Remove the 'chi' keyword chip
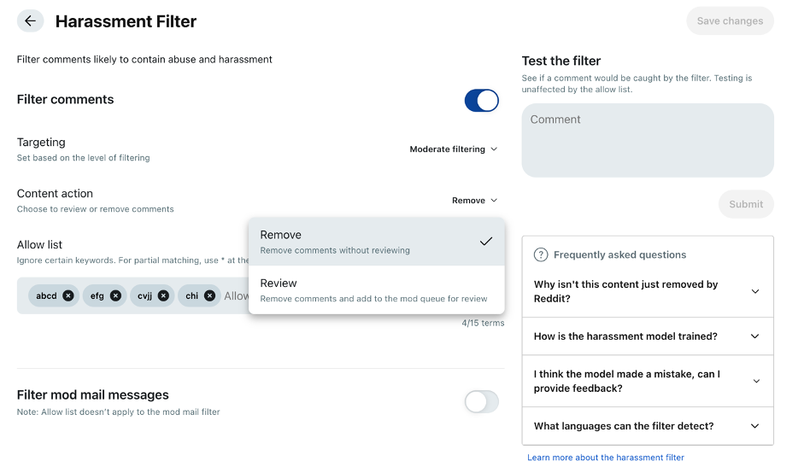Screen dimensions: 804x473 click(209, 295)
